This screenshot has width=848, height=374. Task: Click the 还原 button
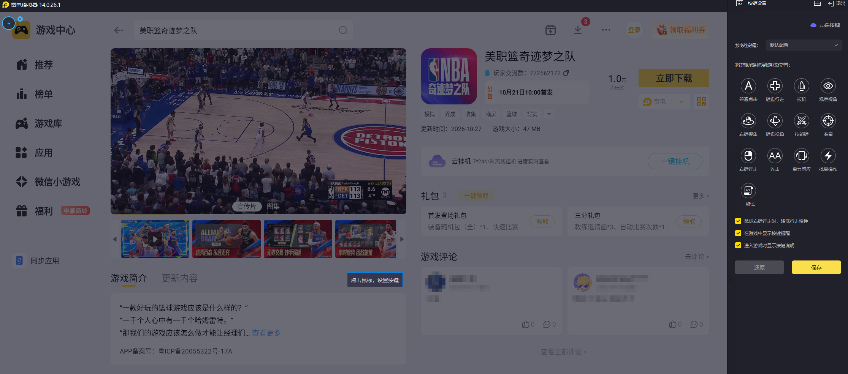coord(759,267)
